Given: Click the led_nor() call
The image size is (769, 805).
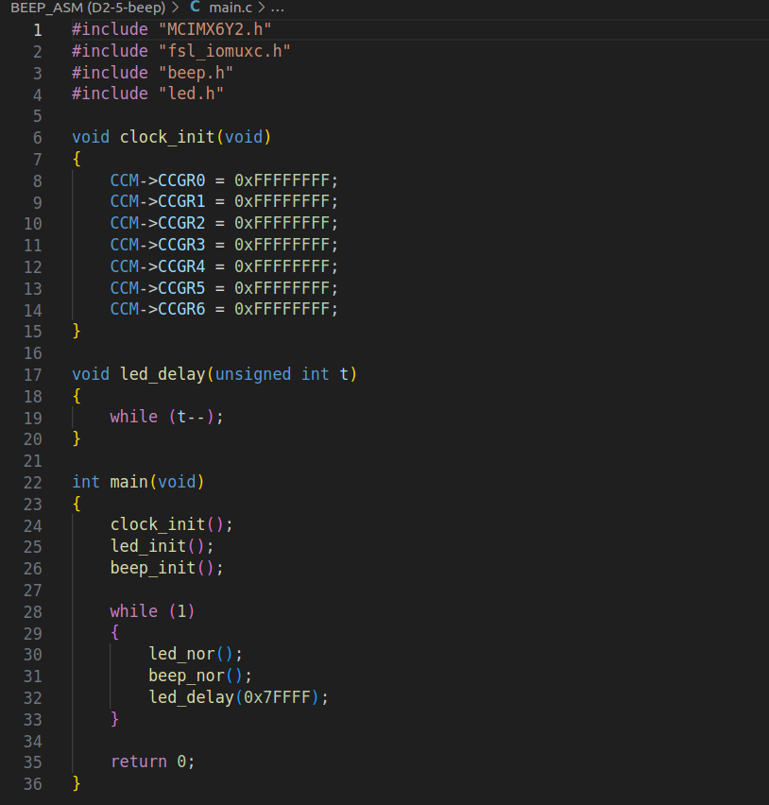Looking at the screenshot, I should [195, 654].
